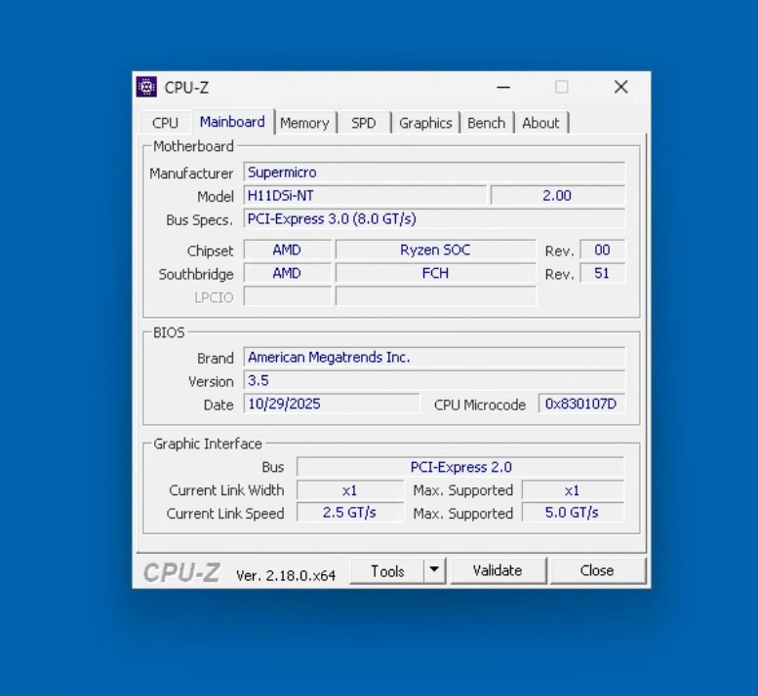Image resolution: width=758 pixels, height=696 pixels.
Task: Click the model revision value 2.00
Action: pyautogui.click(x=557, y=196)
